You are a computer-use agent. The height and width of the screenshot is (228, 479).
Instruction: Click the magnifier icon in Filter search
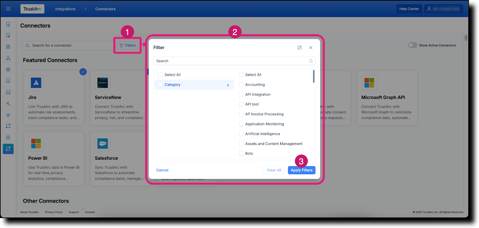pyautogui.click(x=311, y=61)
